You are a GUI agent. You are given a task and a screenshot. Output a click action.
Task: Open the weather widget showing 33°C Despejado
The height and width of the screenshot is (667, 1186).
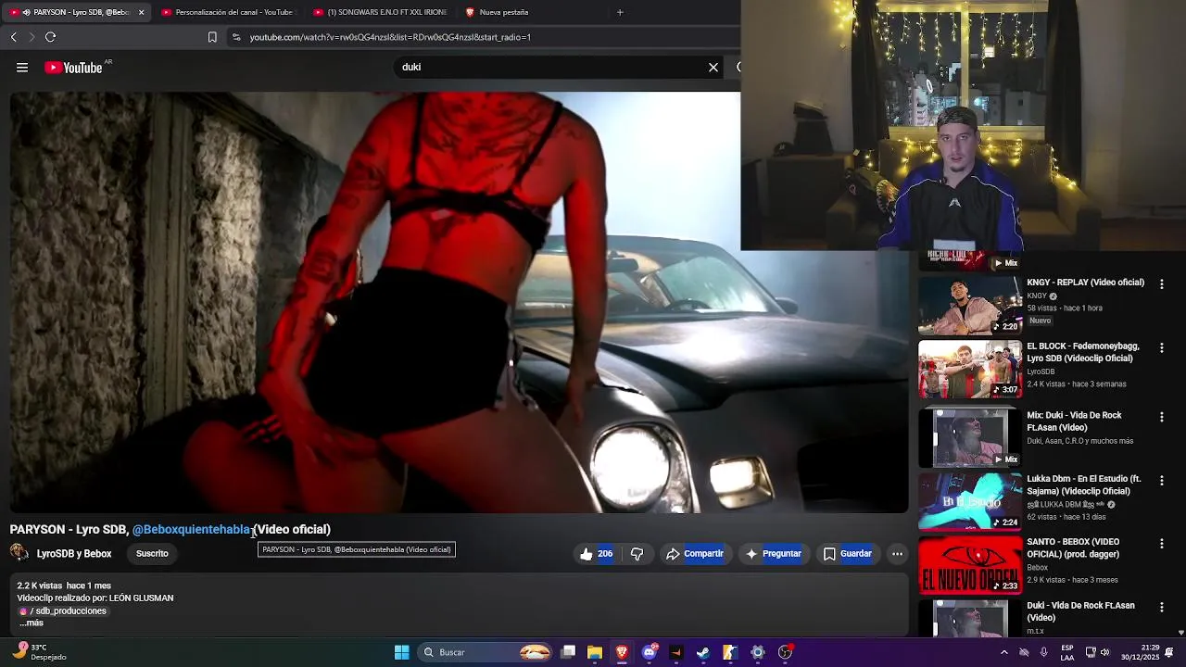coord(39,652)
